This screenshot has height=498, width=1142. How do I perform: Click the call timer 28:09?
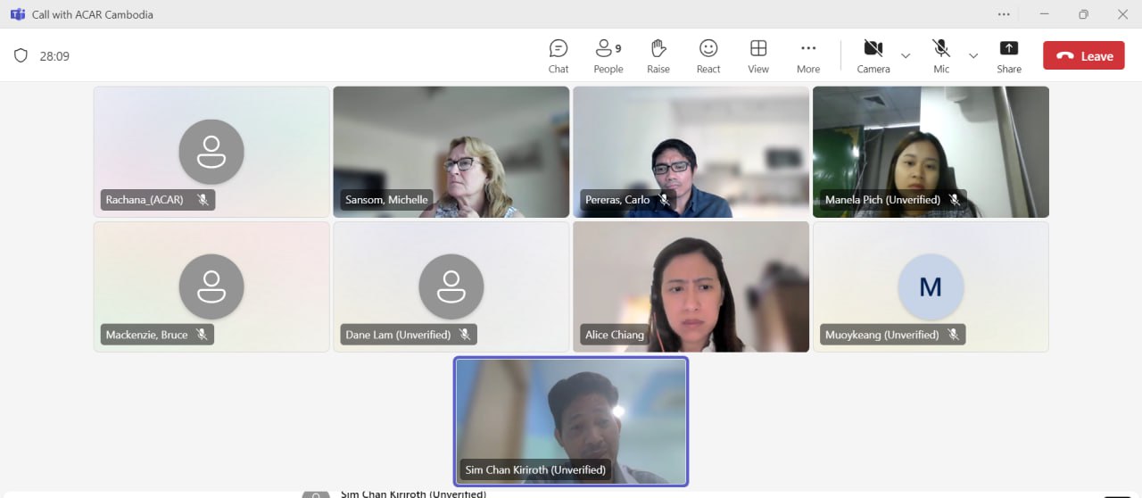click(54, 56)
